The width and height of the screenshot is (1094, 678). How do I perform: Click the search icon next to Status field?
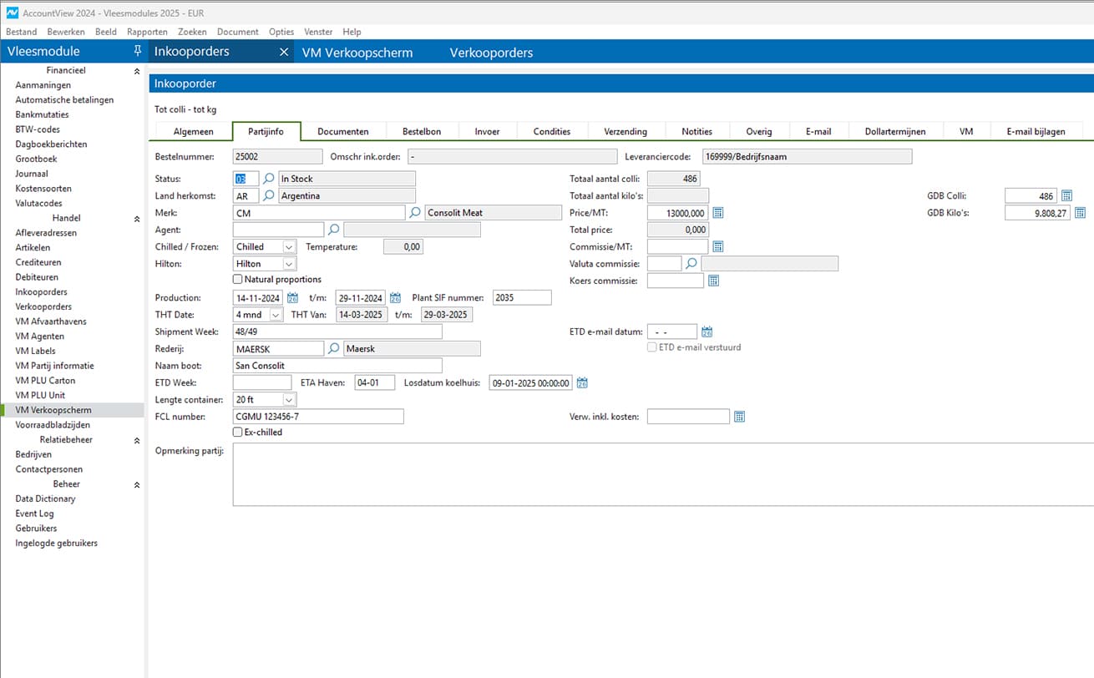click(x=269, y=179)
